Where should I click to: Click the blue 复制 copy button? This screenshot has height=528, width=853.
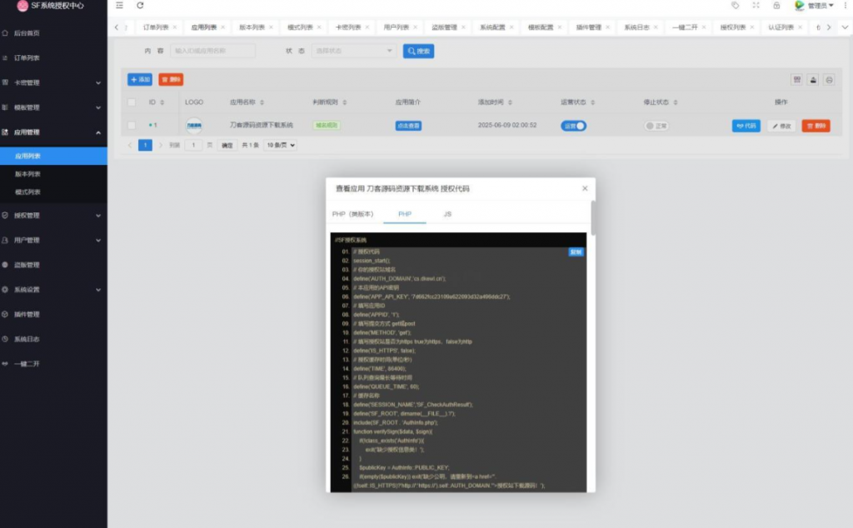tap(576, 252)
